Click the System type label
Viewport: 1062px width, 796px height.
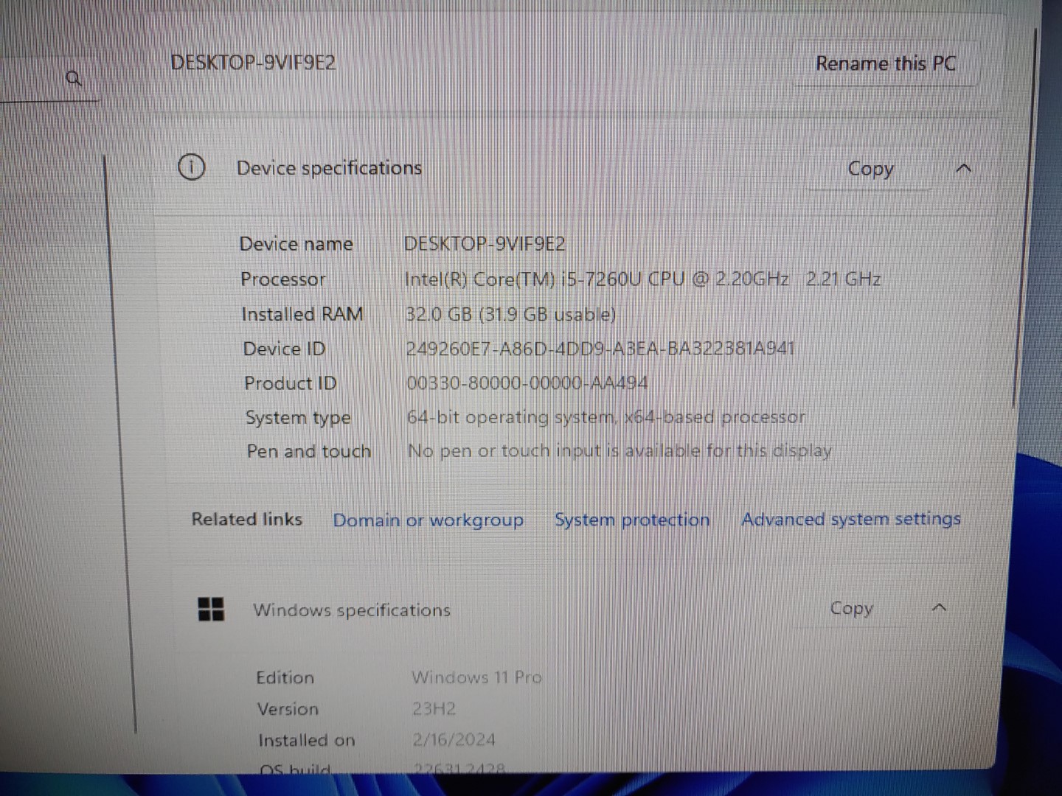298,418
